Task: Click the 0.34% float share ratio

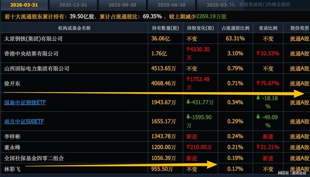Action: (235, 102)
